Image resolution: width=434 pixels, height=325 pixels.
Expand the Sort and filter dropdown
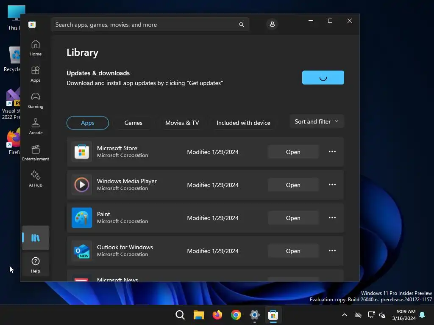tap(317, 121)
